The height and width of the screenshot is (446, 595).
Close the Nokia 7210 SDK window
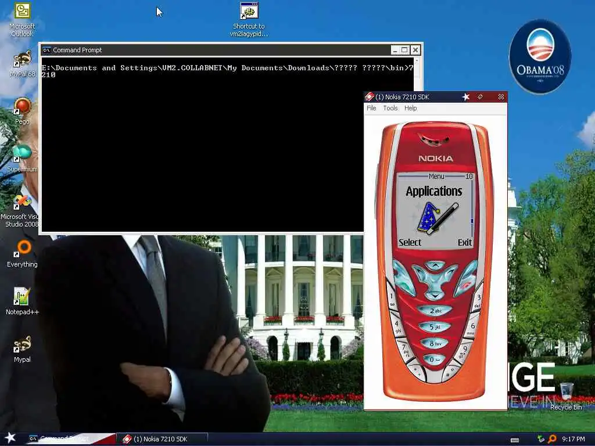click(501, 97)
